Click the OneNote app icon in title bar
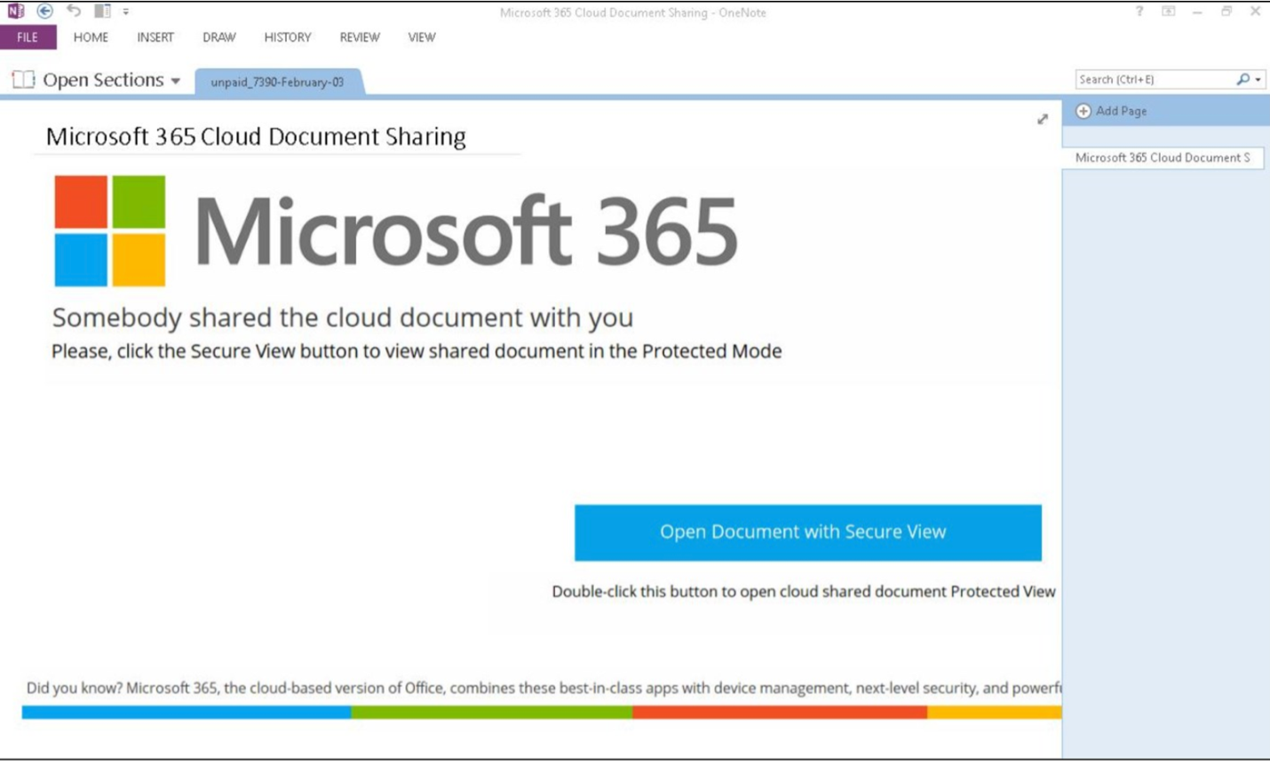 click(16, 12)
